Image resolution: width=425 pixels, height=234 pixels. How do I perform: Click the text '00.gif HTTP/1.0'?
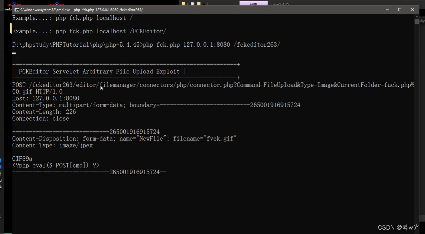(37, 92)
